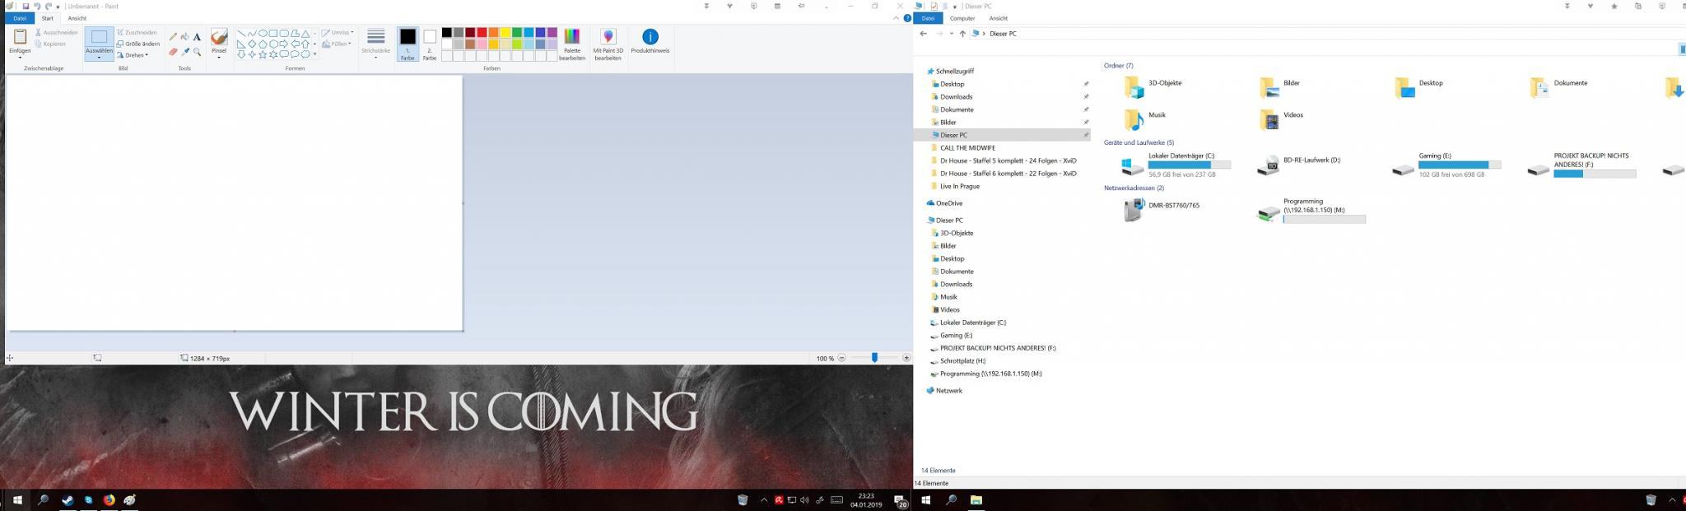Open the Drehen dropdown

coord(132,55)
